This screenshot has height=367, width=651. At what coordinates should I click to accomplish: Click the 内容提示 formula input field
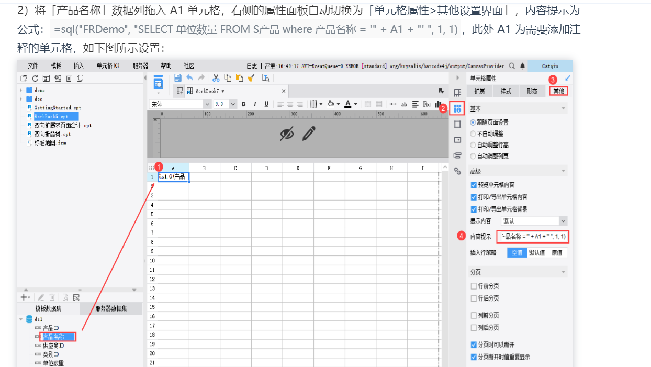point(534,236)
